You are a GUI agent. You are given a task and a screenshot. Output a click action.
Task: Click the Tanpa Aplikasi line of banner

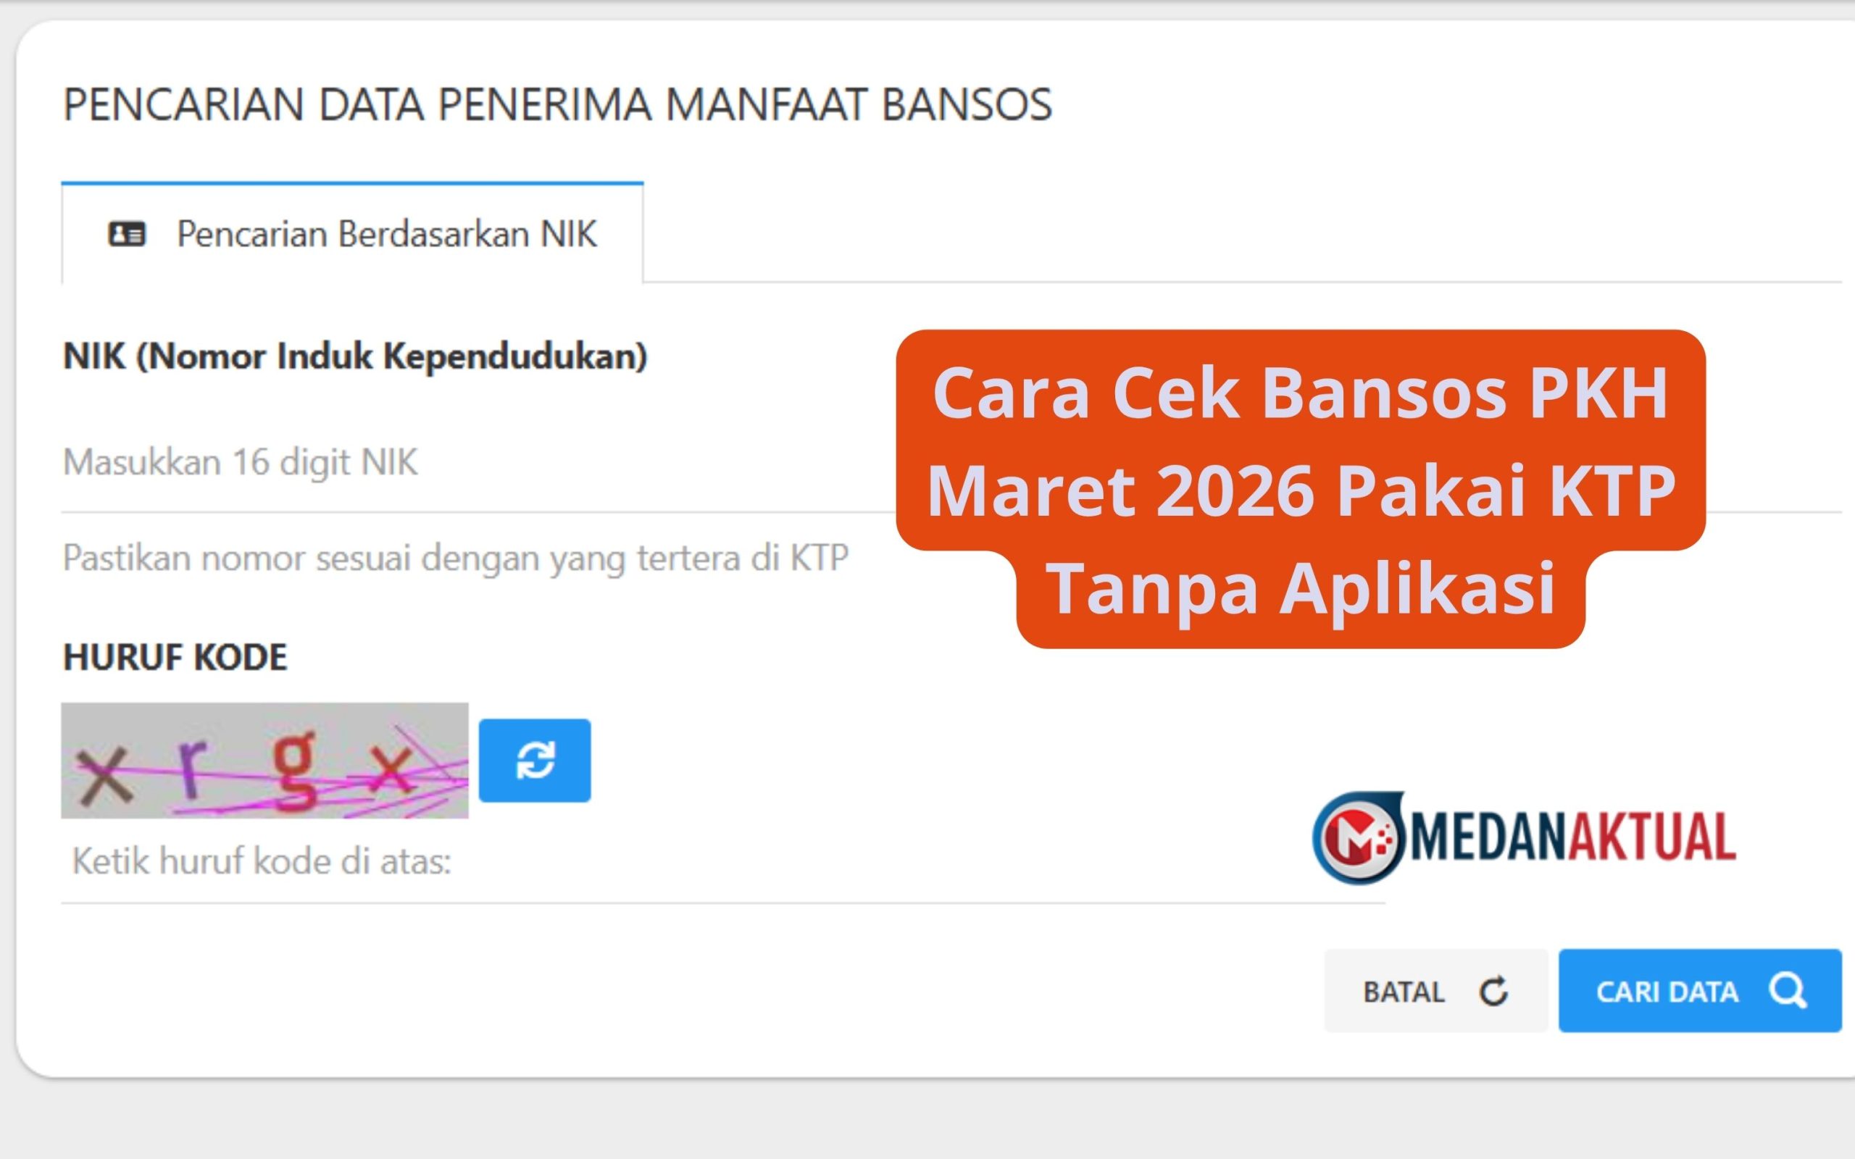1300,589
